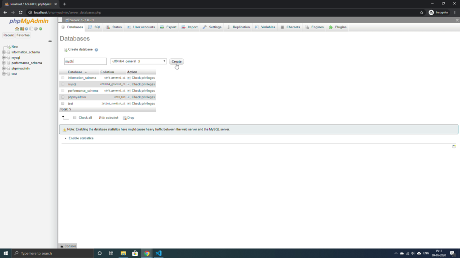This screenshot has height=258, width=460.
Task: Click the Home icon under phpMyAdmin logo
Action: (17, 29)
